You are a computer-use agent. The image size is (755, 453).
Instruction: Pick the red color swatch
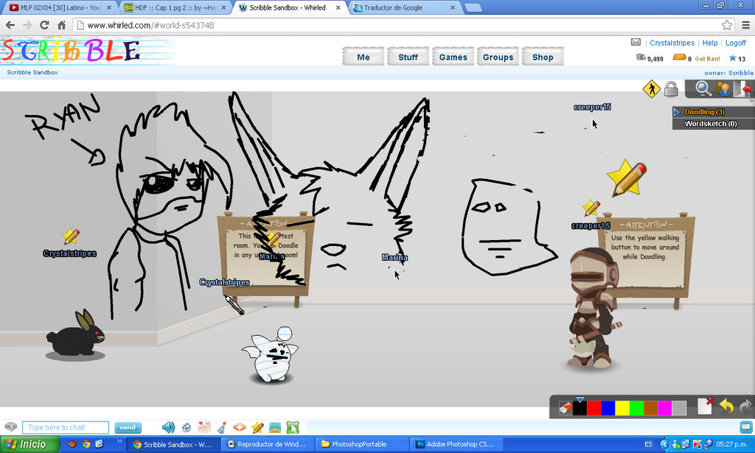[x=594, y=408]
